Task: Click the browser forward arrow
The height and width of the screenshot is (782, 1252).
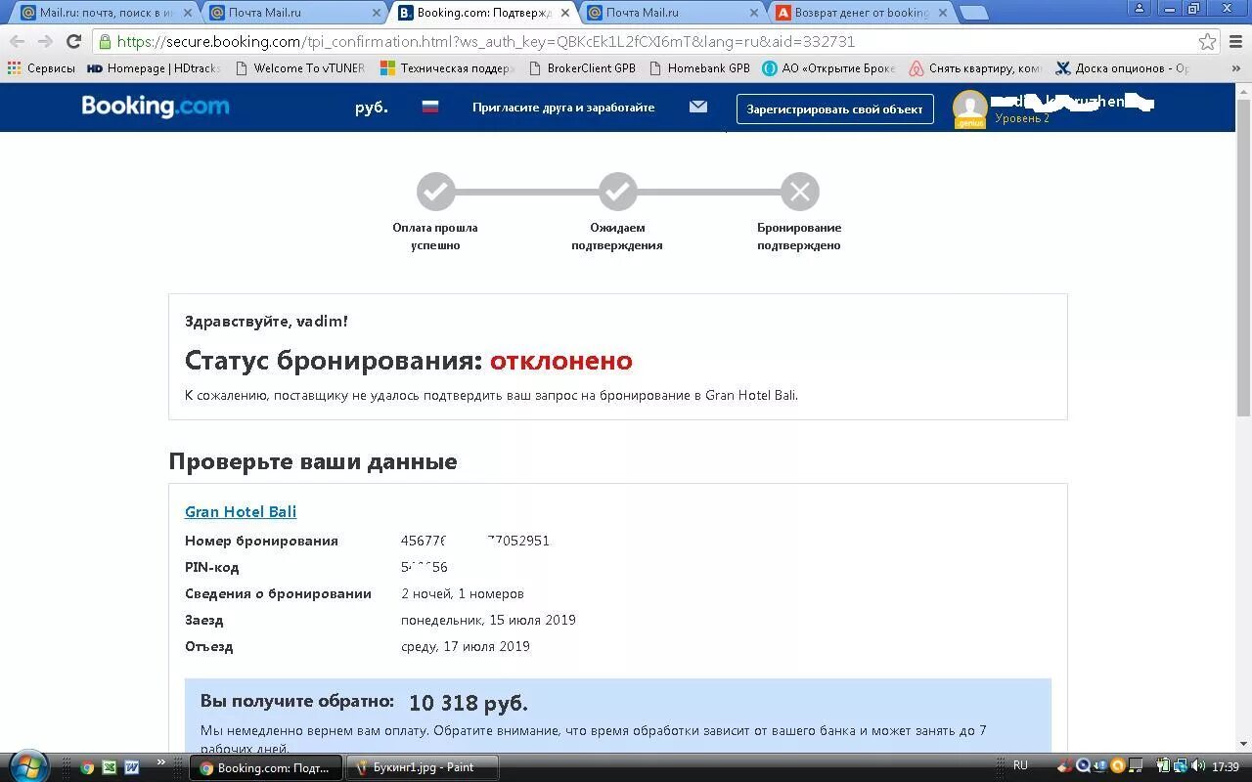Action: coord(45,42)
